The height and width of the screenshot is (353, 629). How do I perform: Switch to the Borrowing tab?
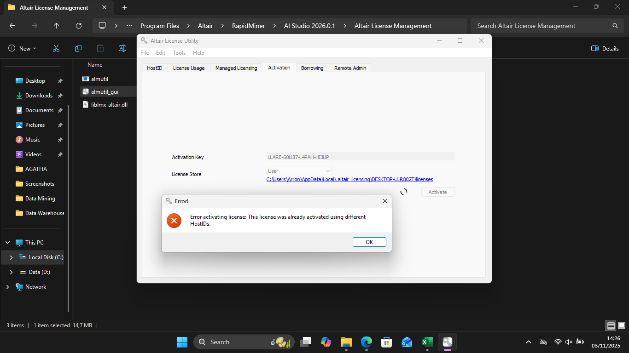tap(312, 68)
